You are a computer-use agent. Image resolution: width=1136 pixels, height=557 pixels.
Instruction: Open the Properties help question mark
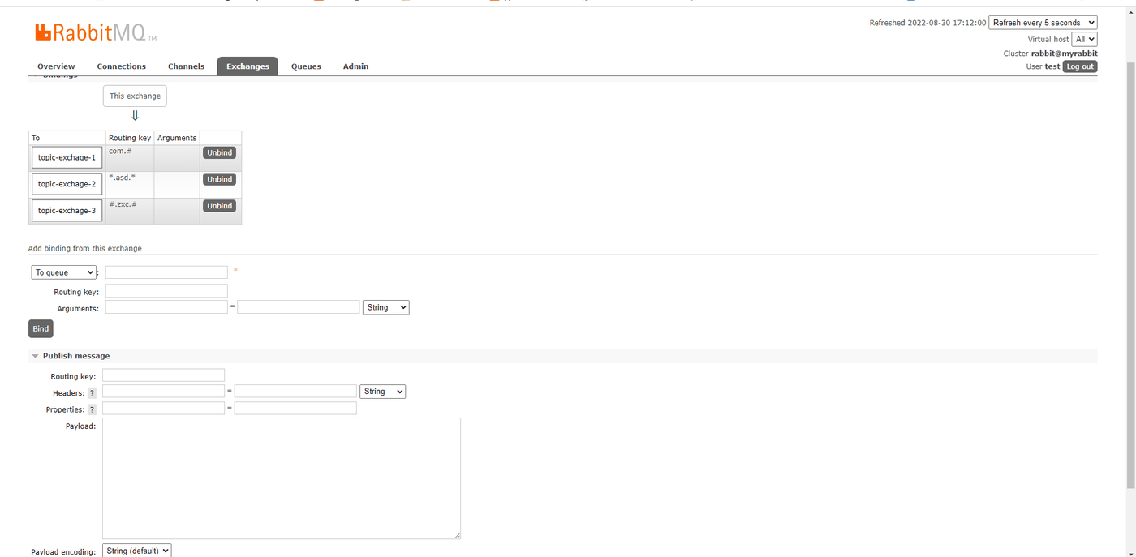coord(92,409)
